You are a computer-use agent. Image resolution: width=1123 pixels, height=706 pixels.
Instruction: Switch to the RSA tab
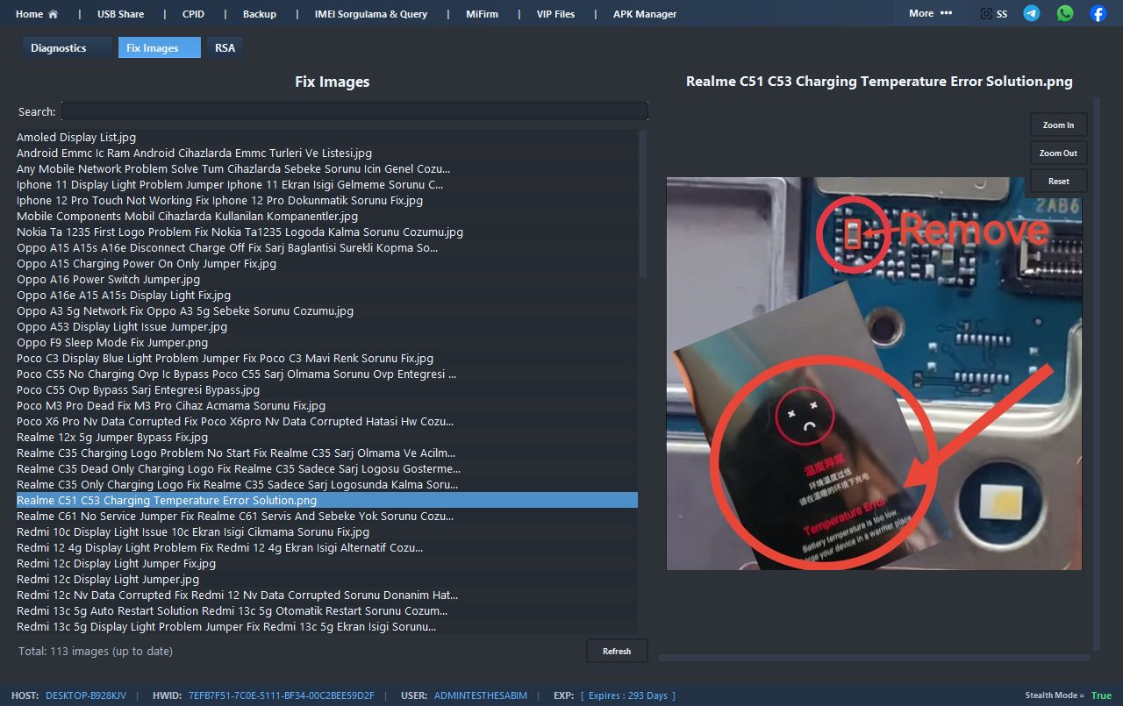[225, 48]
